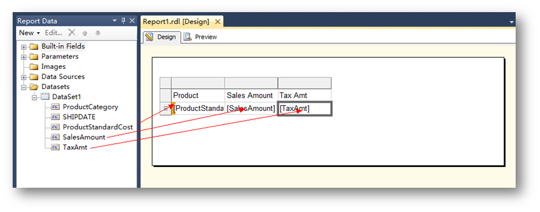
Task: Click the Preview tab magnifier icon
Action: tap(187, 37)
